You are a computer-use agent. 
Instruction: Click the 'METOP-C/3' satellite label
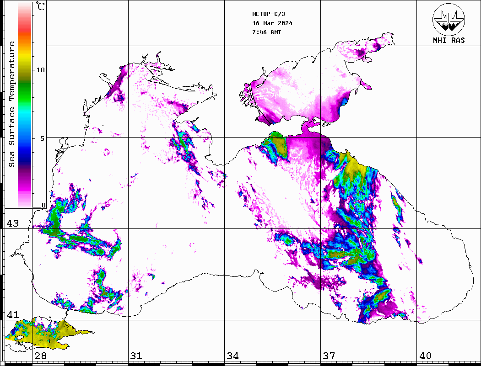coord(269,14)
